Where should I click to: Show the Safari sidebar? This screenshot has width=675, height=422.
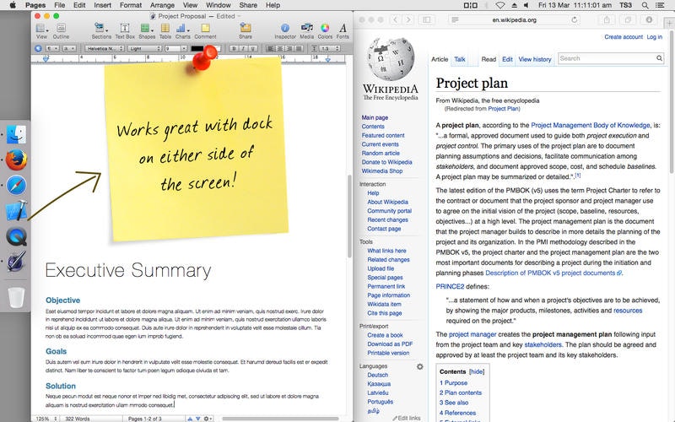click(427, 19)
